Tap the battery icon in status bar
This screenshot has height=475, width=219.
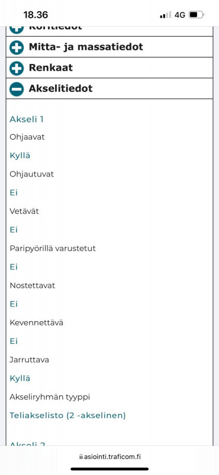[197, 14]
